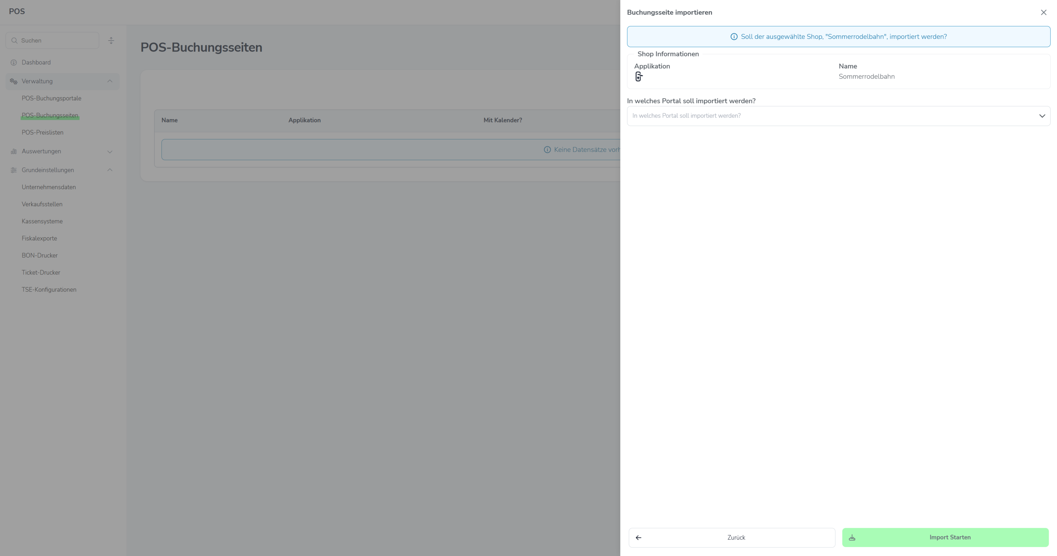Image resolution: width=1057 pixels, height=556 pixels.
Task: Collapse the Grundeinstellungen section chevron
Action: tap(110, 170)
